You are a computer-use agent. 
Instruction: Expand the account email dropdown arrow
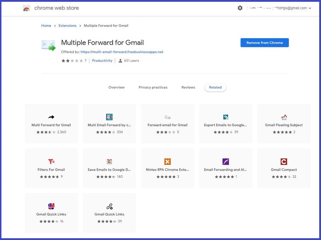click(310, 8)
